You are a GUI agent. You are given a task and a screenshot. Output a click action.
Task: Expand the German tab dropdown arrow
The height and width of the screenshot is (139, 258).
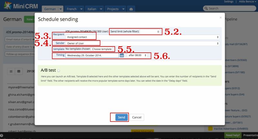coord(61,9)
